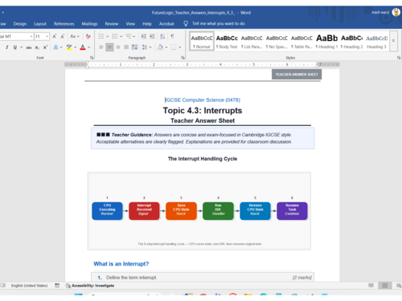Open the Acrobat tab
Image resolution: width=402 pixels, height=301 pixels.
[166, 23]
